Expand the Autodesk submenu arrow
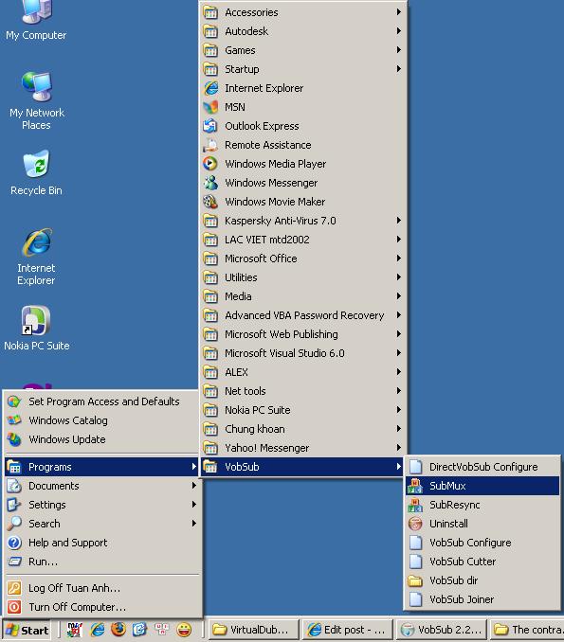564x642 pixels. [398, 31]
